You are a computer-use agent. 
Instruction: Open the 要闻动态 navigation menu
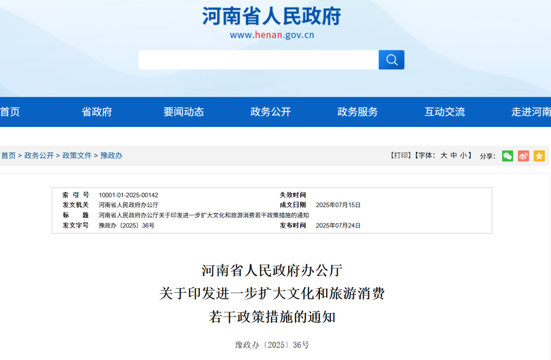click(184, 112)
